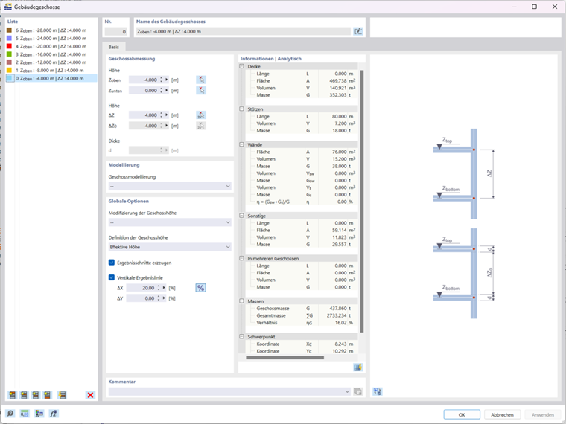This screenshot has height=424, width=566.
Task: Delete selected storey with red X icon
Action: (x=90, y=395)
